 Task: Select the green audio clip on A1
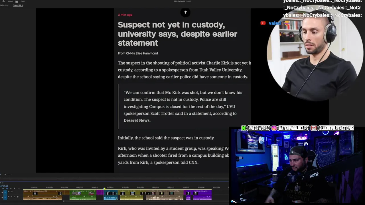[x=83, y=198]
